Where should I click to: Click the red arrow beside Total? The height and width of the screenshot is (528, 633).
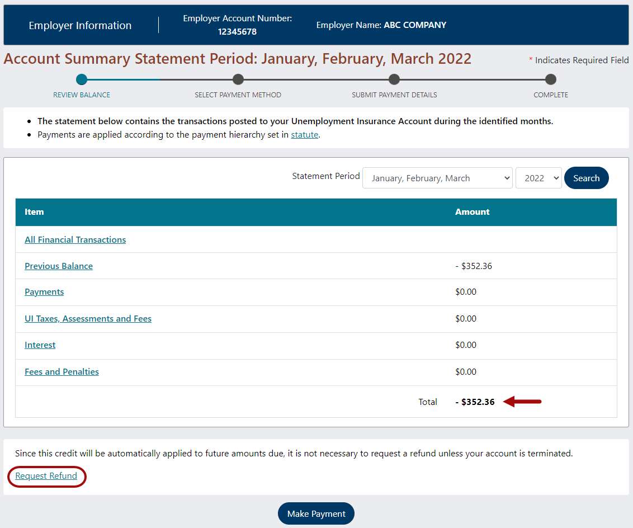[522, 401]
